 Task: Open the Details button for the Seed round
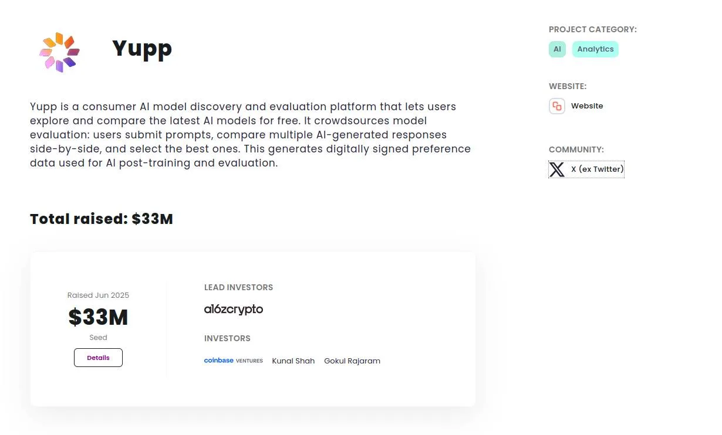(98, 358)
